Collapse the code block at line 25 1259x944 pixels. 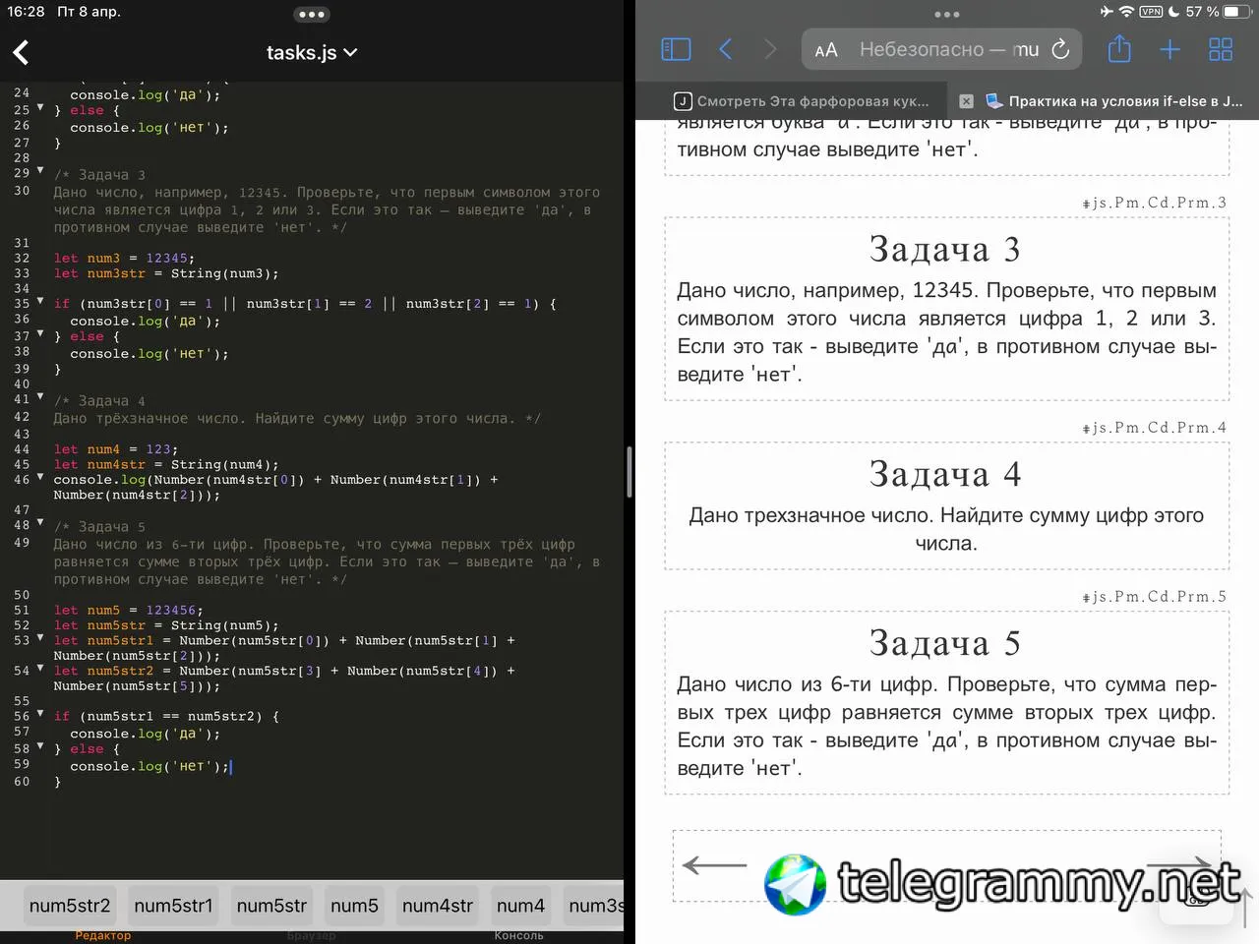tap(40, 108)
